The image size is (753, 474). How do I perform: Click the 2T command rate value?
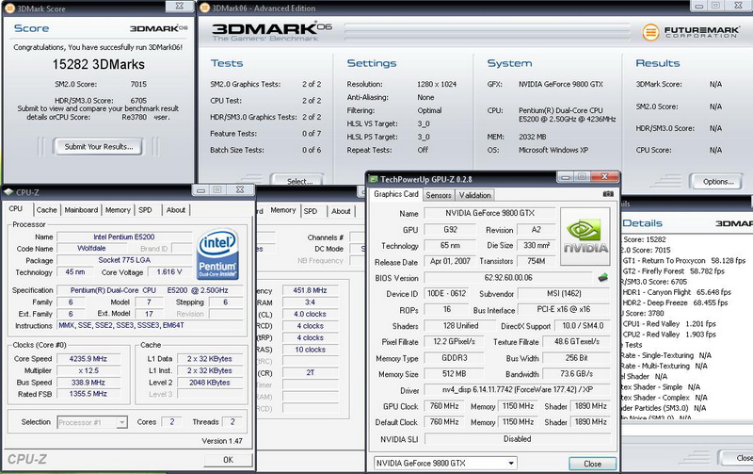point(311,373)
